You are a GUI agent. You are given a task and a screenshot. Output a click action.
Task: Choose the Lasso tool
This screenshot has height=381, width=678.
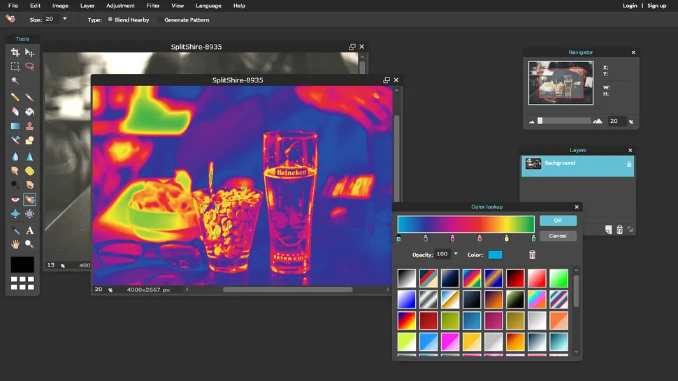[x=29, y=67]
